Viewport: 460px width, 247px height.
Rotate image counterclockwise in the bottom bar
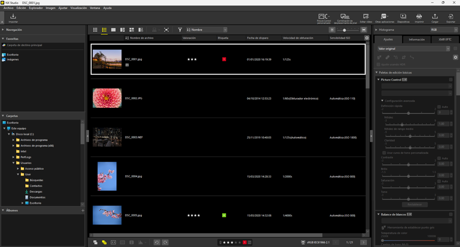pyautogui.click(x=157, y=242)
